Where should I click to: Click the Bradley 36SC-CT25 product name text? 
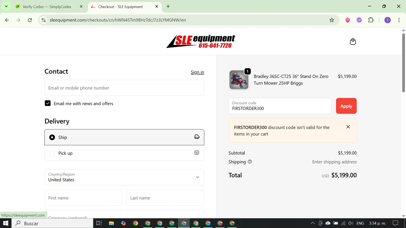[x=291, y=80]
